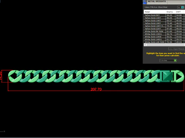The width and height of the screenshot is (185, 138).
Task: Select the White Gold:10KW row
Action: point(164,36)
